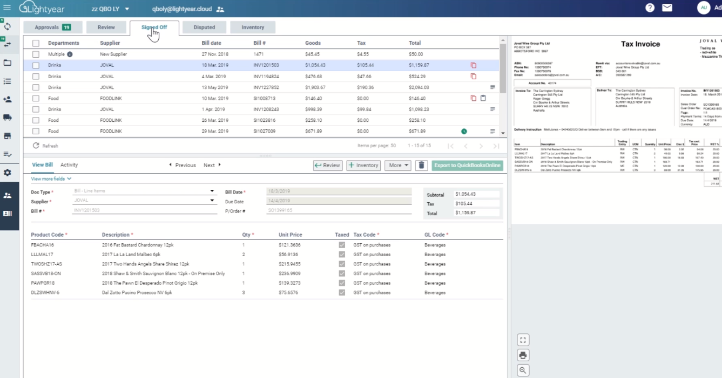Toggle the select-all checkbox in header
The height and width of the screenshot is (378, 722).
tap(36, 43)
